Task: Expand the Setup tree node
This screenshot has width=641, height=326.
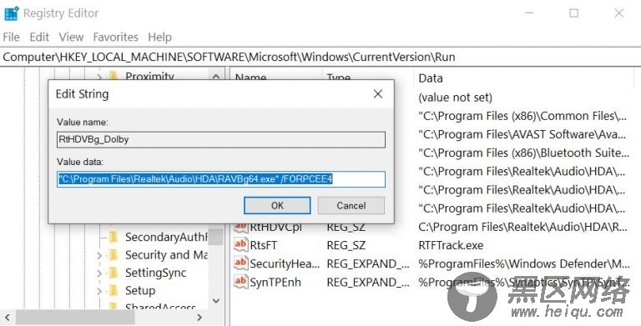Action: point(99,291)
